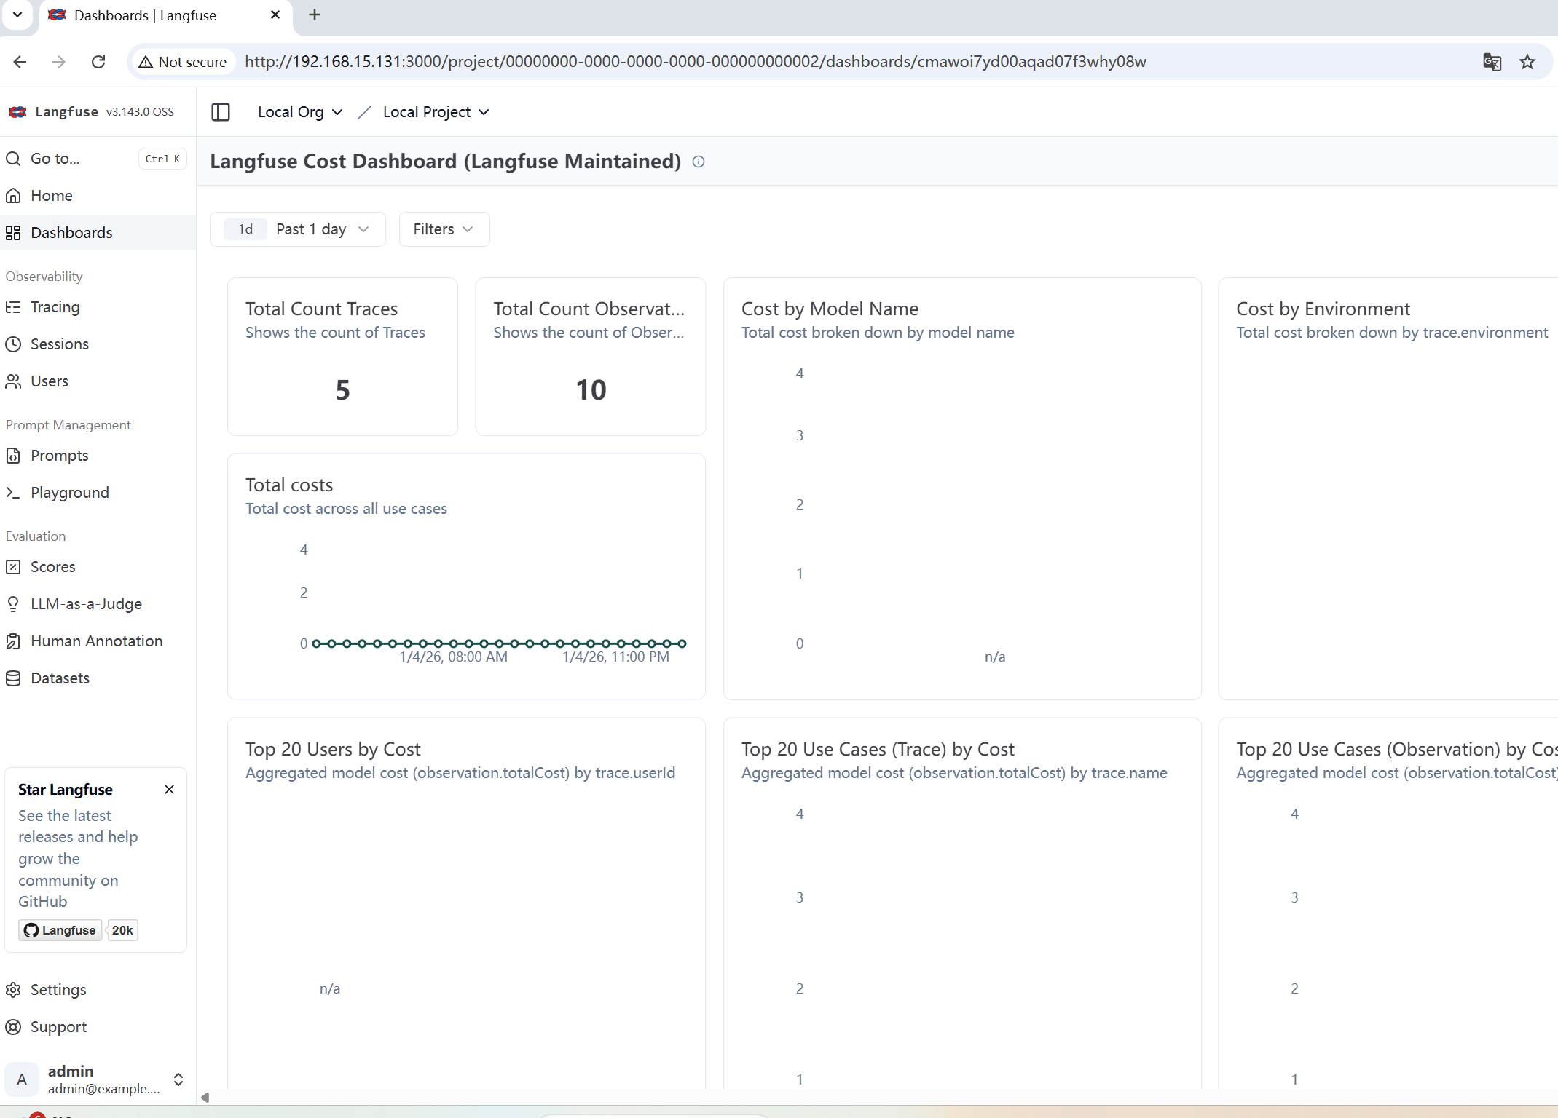Open the Scores page

pyautogui.click(x=52, y=566)
